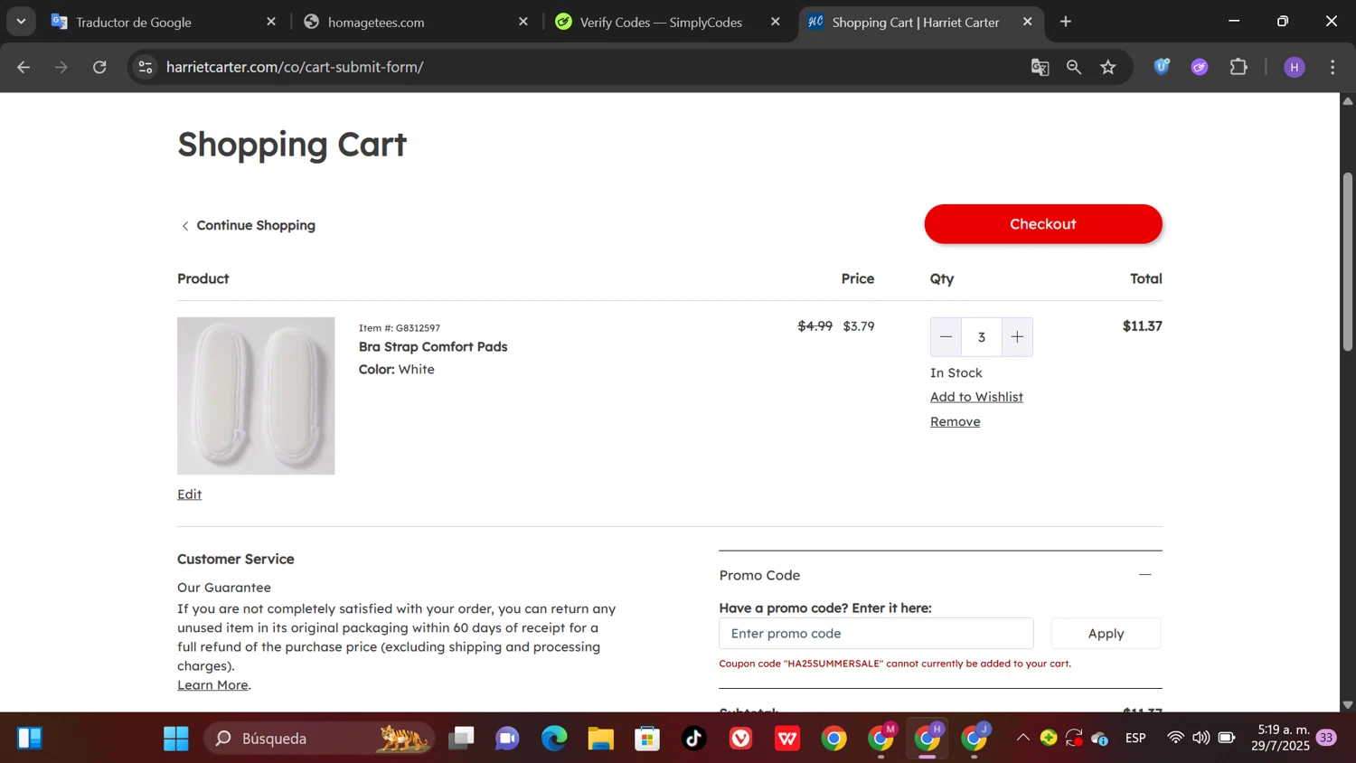Open Wi-Fi network settings in tray
Image resolution: width=1356 pixels, height=763 pixels.
[x=1175, y=738]
